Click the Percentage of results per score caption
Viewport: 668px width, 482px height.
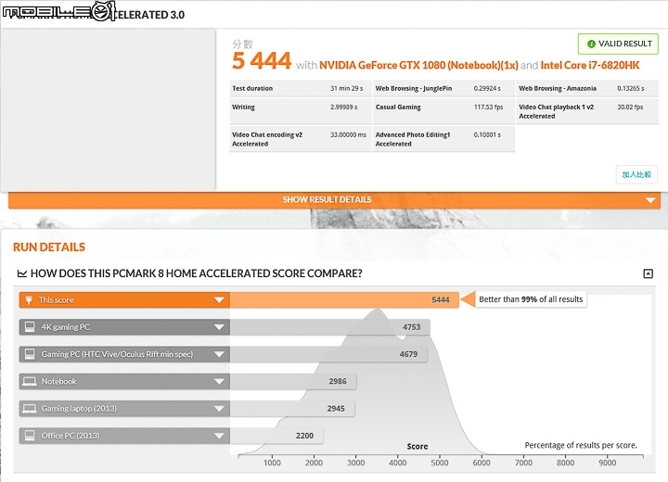(581, 445)
